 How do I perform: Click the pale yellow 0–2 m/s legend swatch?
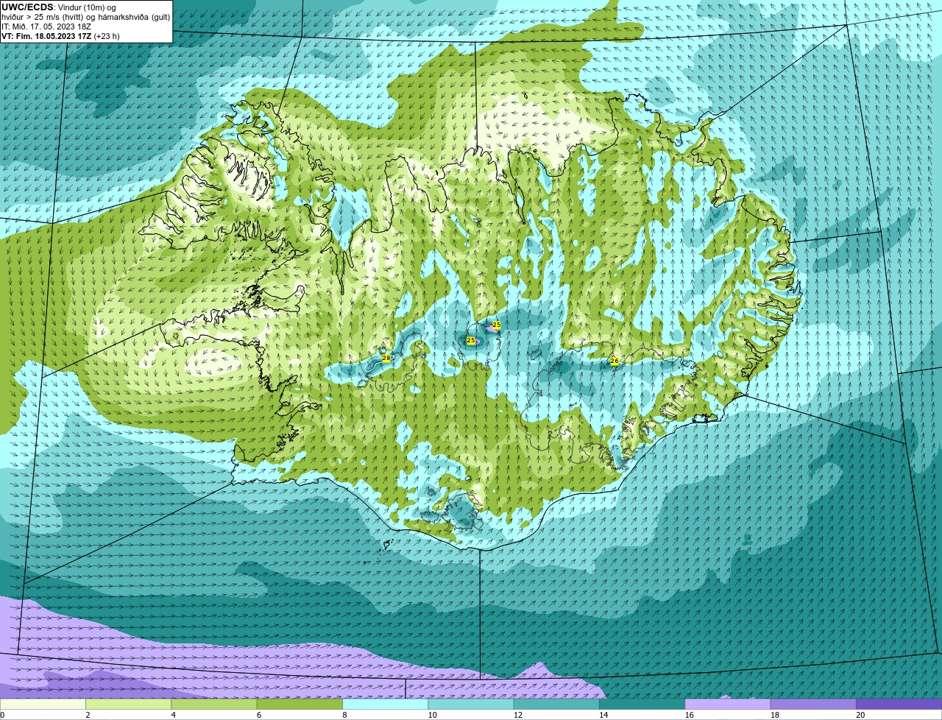point(43,704)
